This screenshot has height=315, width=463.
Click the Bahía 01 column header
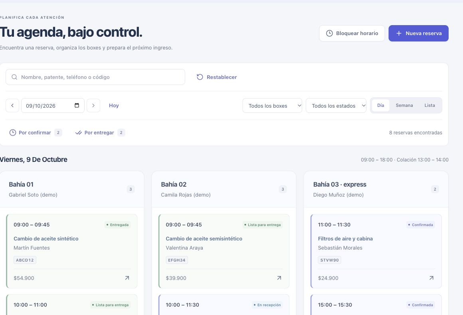click(72, 189)
